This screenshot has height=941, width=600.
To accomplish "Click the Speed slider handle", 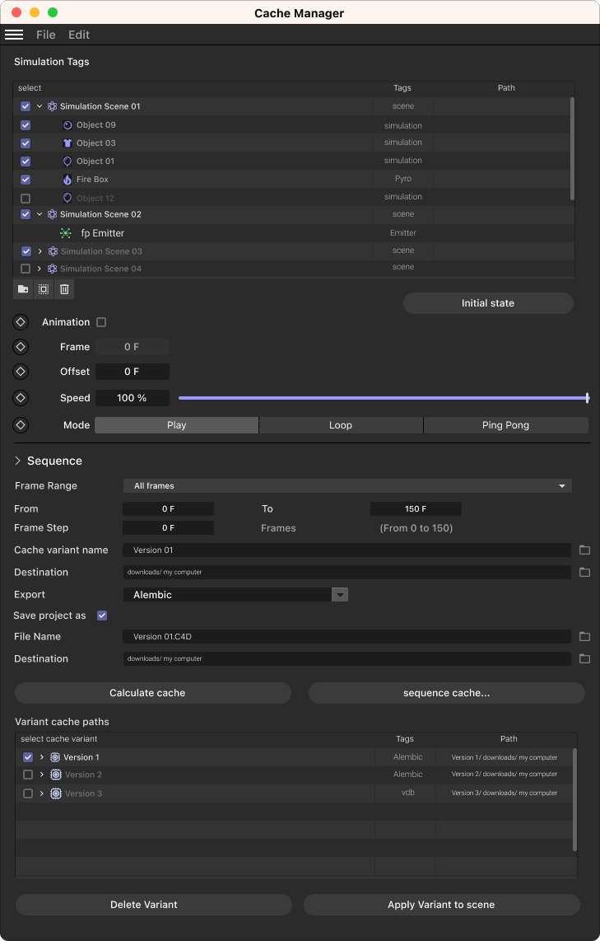I will coord(588,398).
